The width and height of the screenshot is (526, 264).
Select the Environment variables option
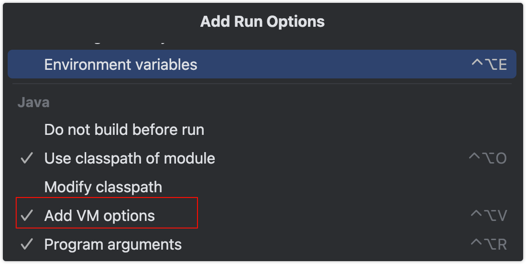point(121,65)
